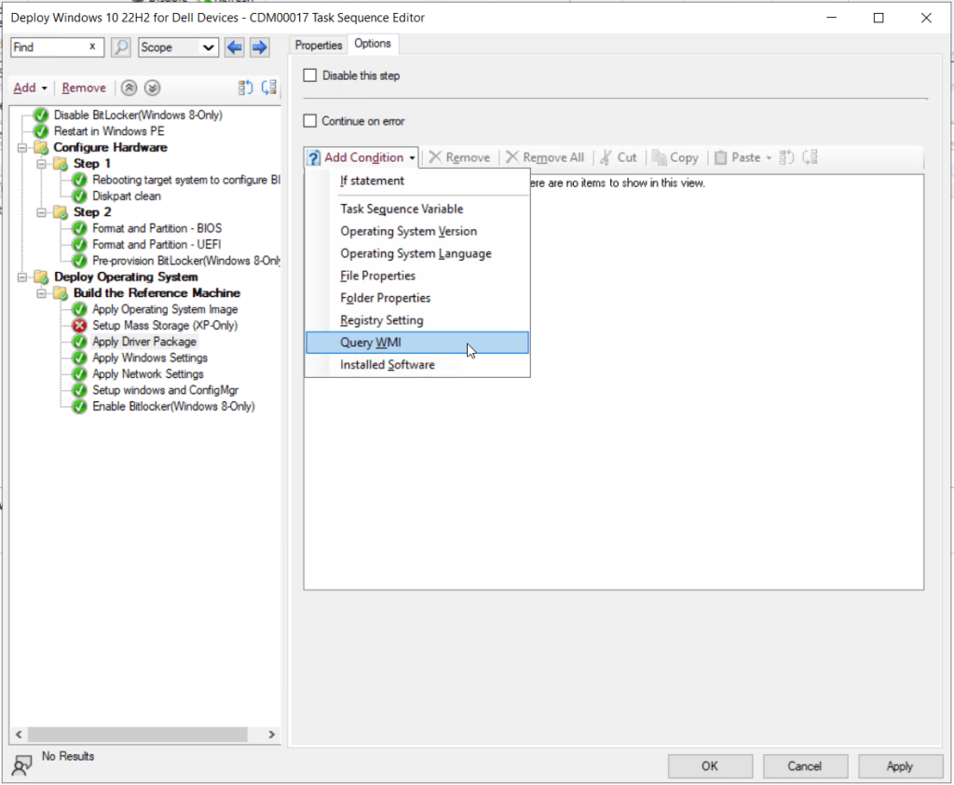The width and height of the screenshot is (954, 785).
Task: Collapse the Build the Reference Machine group
Action: (x=42, y=293)
